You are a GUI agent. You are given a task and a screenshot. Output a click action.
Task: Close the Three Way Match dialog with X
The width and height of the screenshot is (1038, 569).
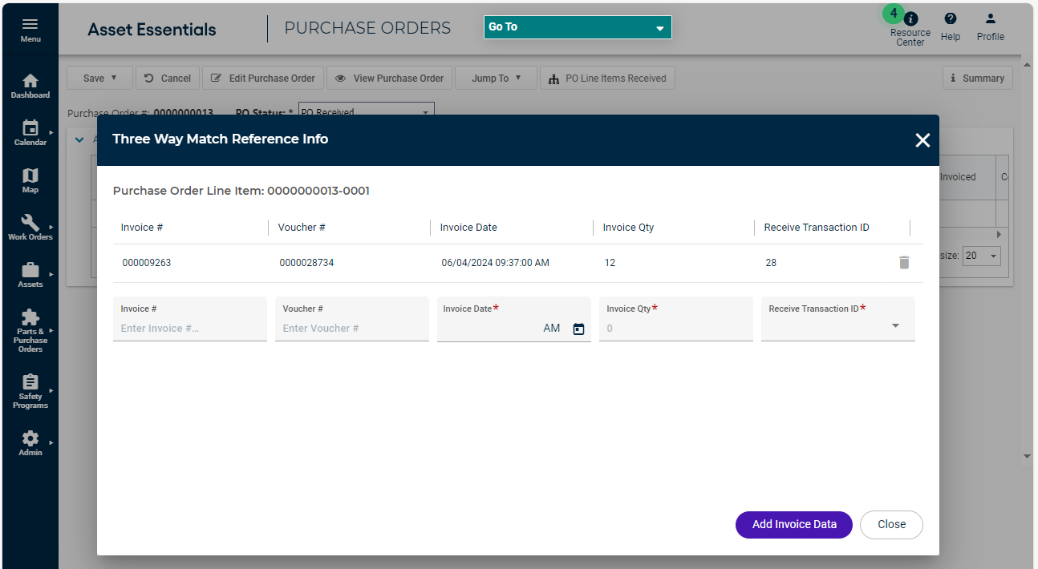point(922,140)
